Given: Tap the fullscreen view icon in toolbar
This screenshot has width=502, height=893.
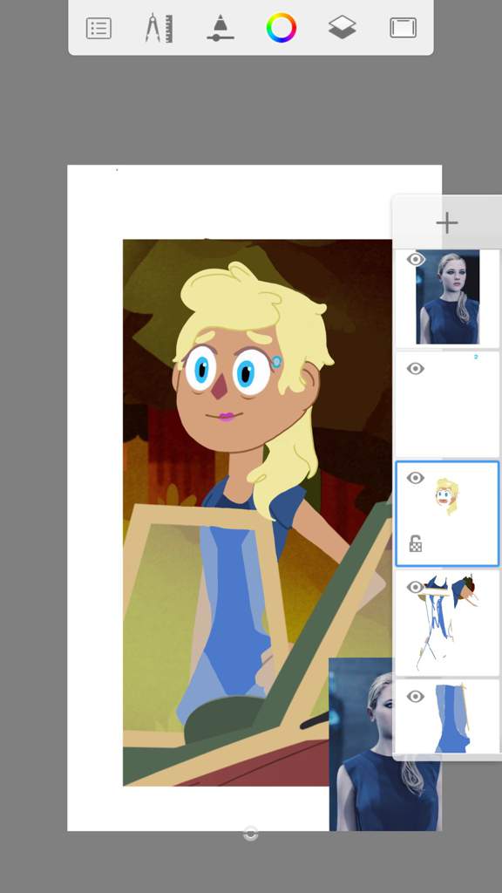Looking at the screenshot, I should point(403,28).
